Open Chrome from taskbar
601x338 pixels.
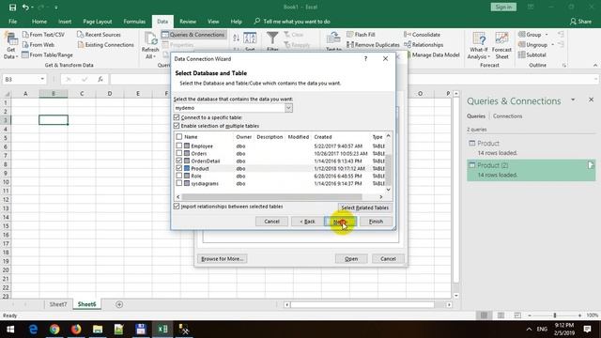54,330
